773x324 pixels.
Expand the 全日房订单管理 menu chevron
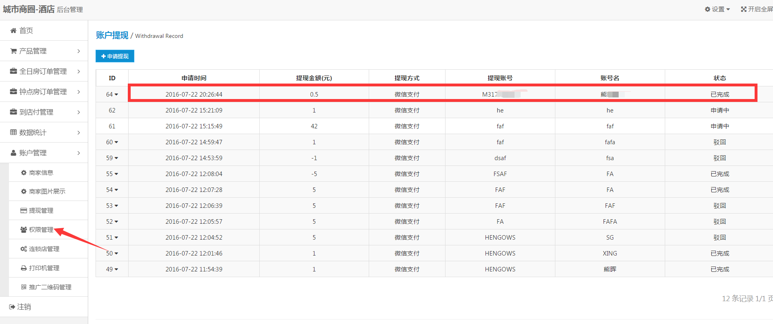coord(79,71)
